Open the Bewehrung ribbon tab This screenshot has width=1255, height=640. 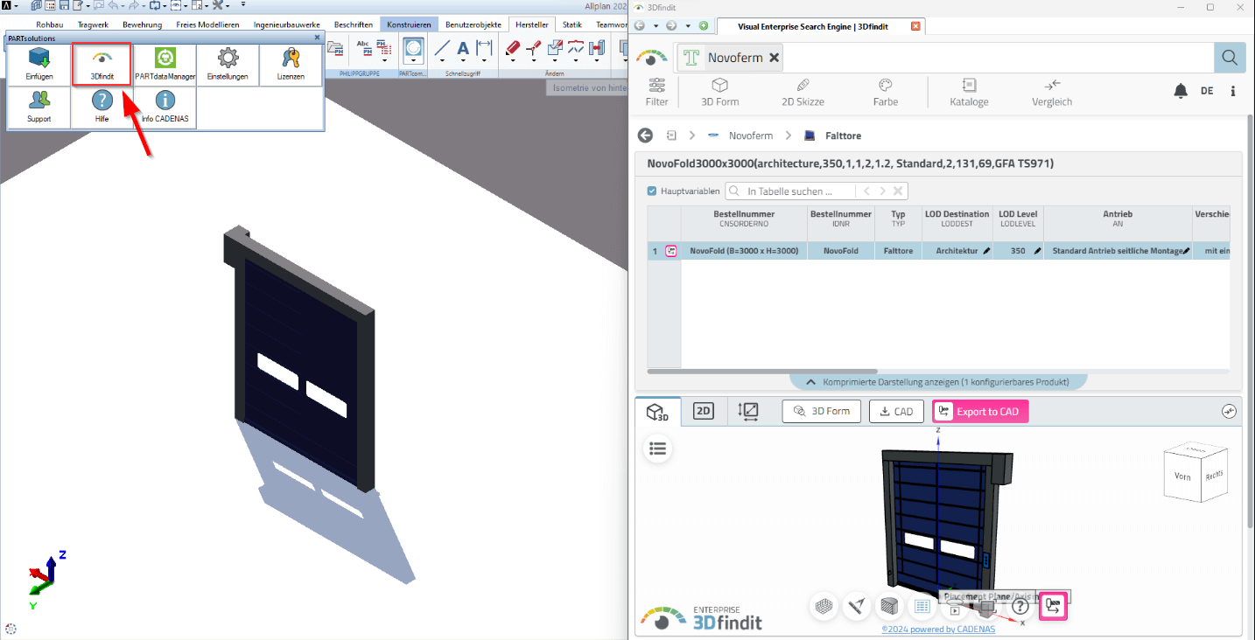tap(142, 24)
